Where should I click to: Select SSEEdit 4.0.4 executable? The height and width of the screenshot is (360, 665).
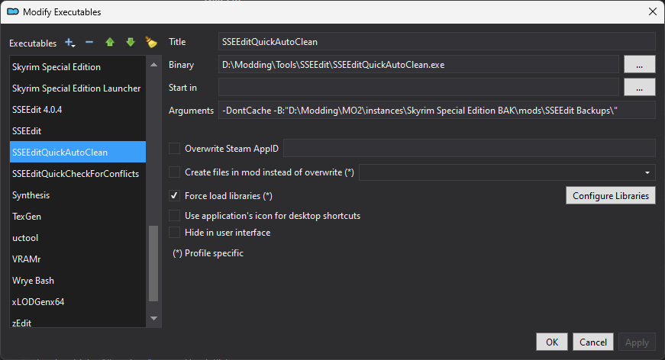78,110
